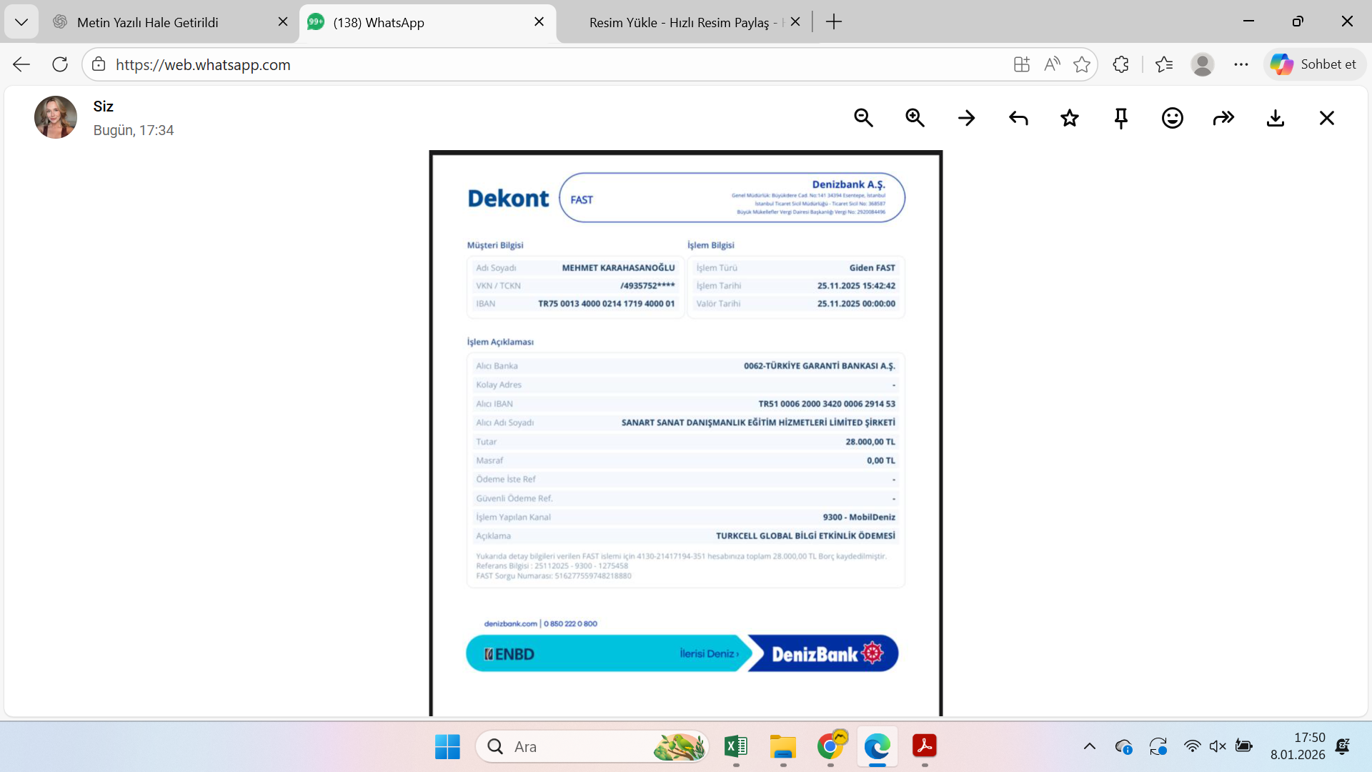Close the Resim Yükle tab
This screenshot has height=772, width=1372.
(795, 22)
